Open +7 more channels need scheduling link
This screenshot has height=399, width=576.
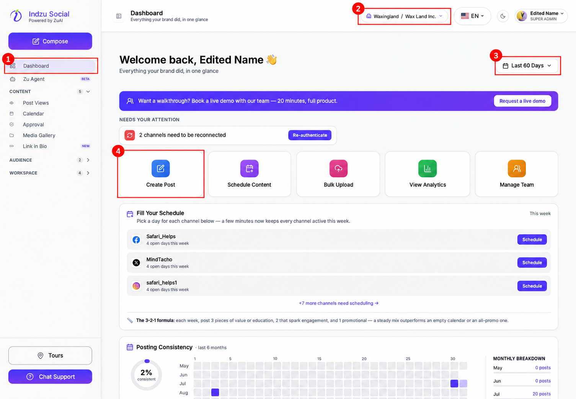[x=339, y=303]
